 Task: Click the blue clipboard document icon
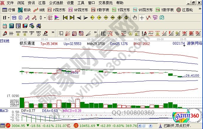tap(20, 18)
